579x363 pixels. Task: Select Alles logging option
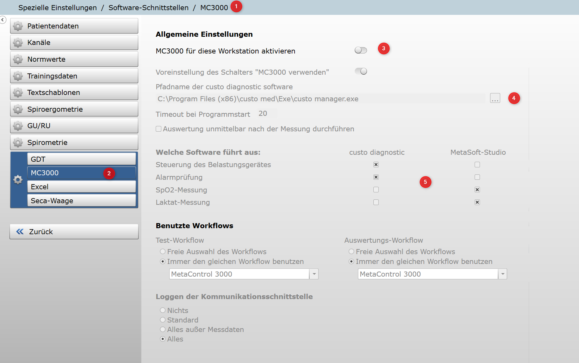[163, 339]
